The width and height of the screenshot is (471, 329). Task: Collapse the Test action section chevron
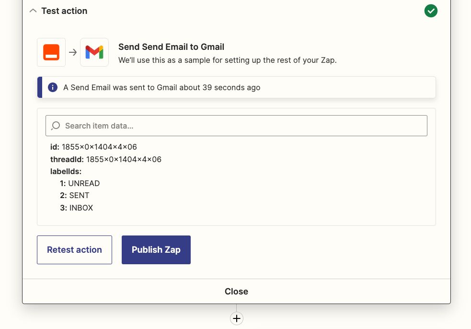[x=33, y=11]
